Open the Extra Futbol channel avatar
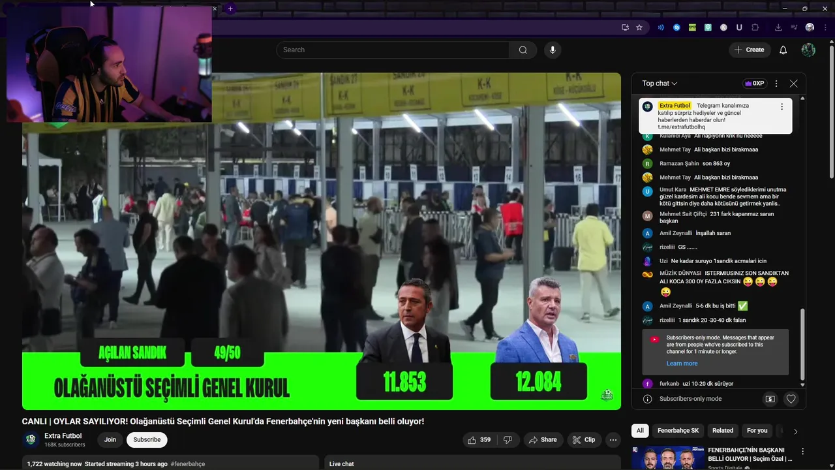The height and width of the screenshot is (470, 835). 31,439
